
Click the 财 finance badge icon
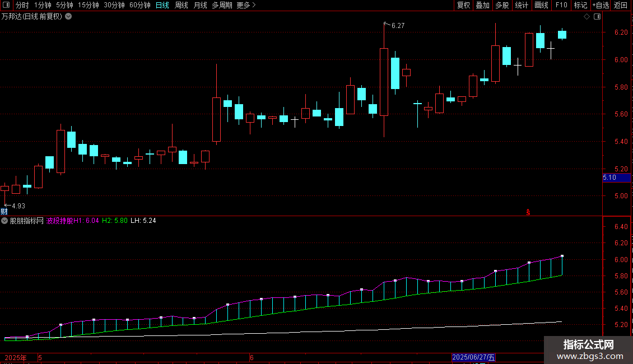click(x=4, y=212)
